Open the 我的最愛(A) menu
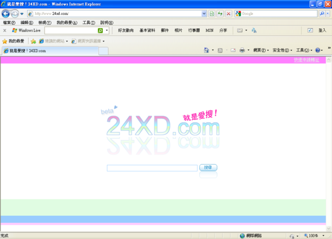This screenshot has width=332, height=239. 67,23
